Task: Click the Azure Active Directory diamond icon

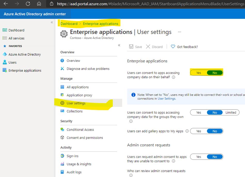Action: [x=5, y=54]
